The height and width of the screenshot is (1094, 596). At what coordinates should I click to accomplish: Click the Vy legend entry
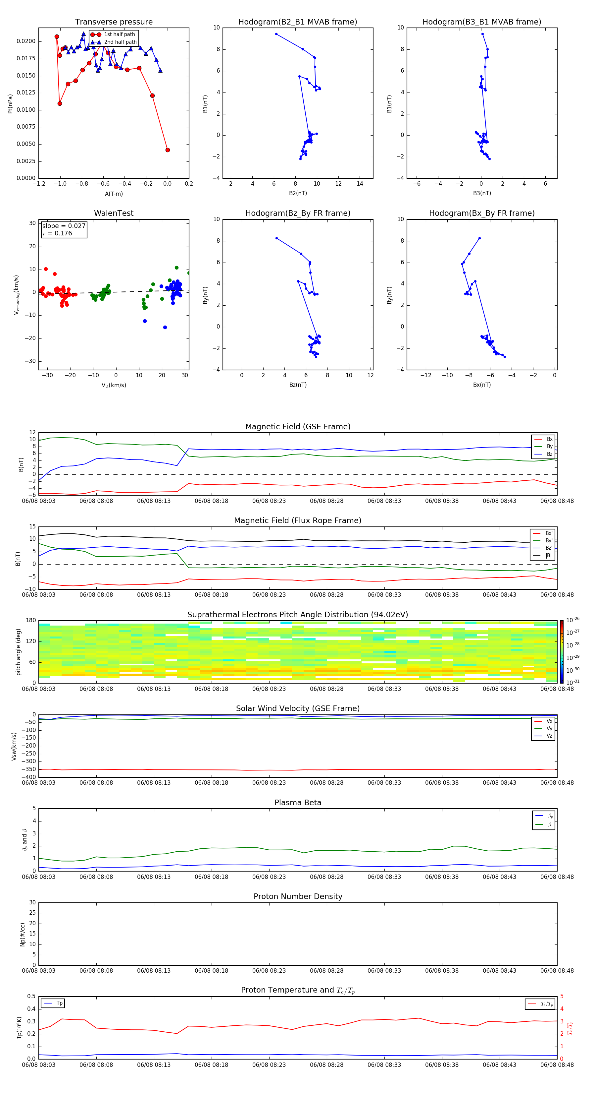tap(543, 729)
